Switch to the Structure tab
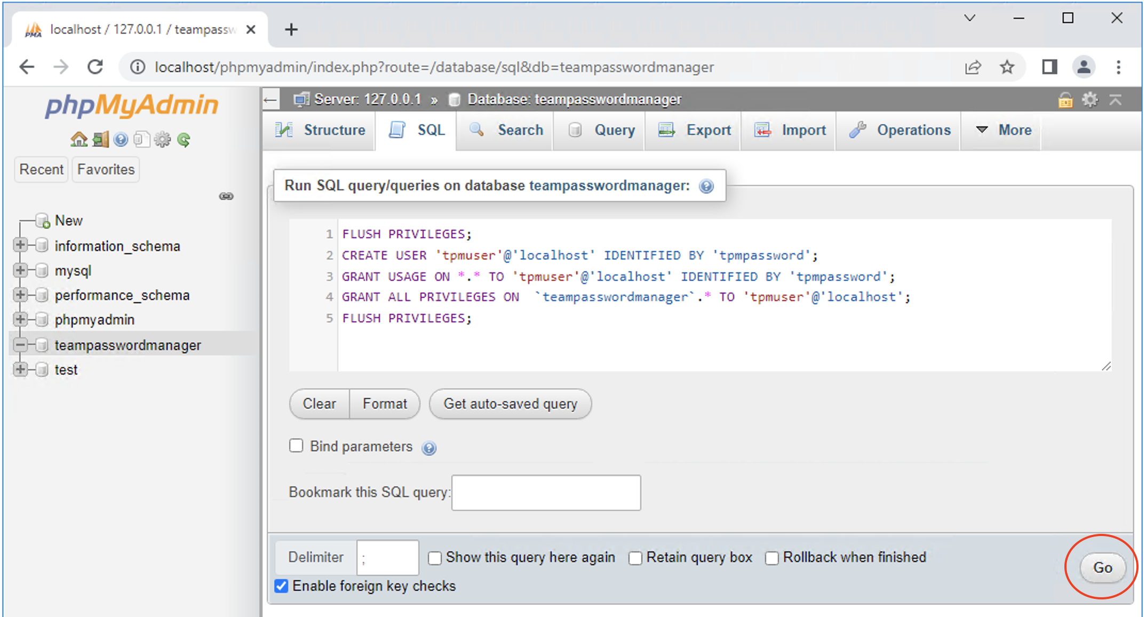1146x617 pixels. click(x=320, y=130)
